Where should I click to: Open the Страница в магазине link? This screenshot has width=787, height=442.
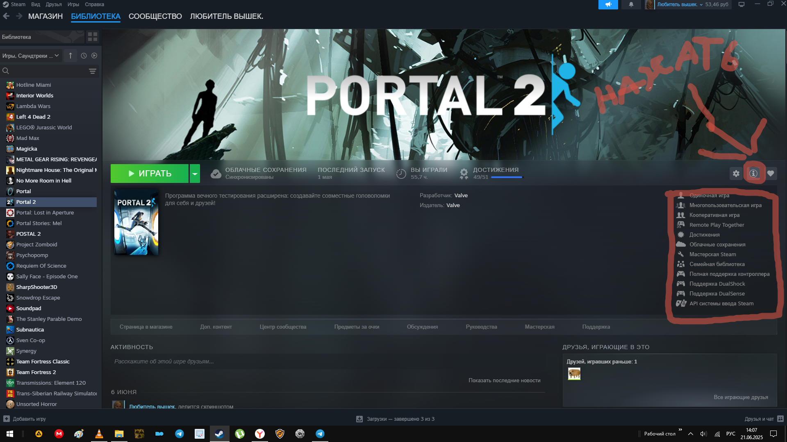coord(146,327)
